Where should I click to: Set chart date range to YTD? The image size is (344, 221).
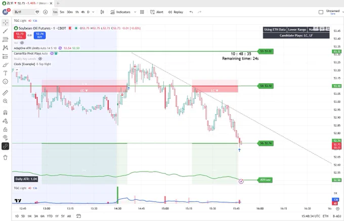(50, 216)
